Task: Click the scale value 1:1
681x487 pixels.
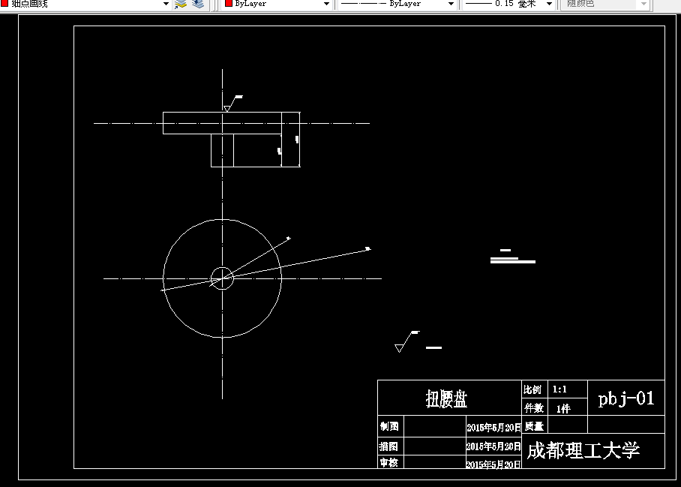Action: (559, 389)
